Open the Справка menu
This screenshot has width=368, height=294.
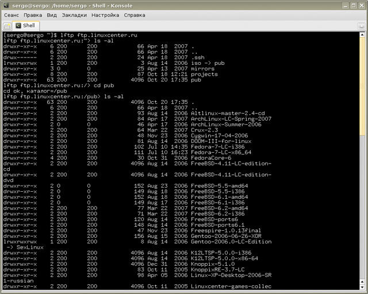(x=135, y=15)
